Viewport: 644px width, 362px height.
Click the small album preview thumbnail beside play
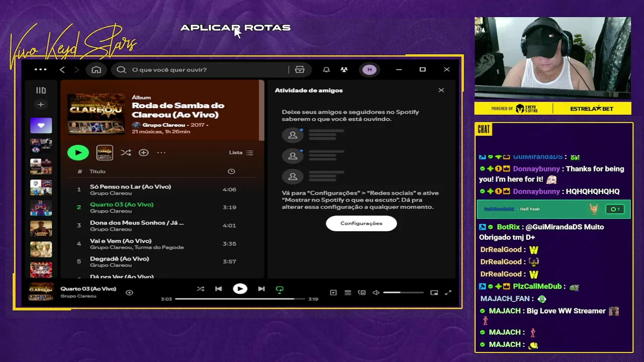(x=105, y=152)
